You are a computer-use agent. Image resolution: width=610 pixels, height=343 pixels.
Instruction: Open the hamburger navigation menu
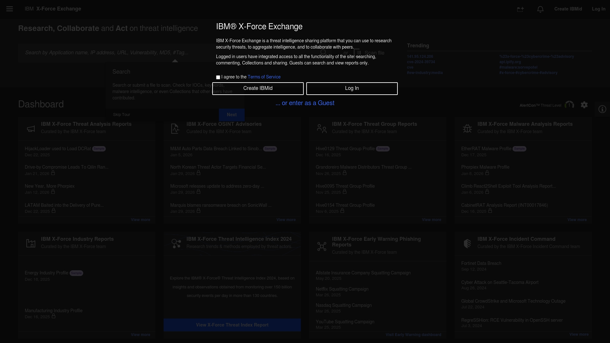[x=10, y=9]
